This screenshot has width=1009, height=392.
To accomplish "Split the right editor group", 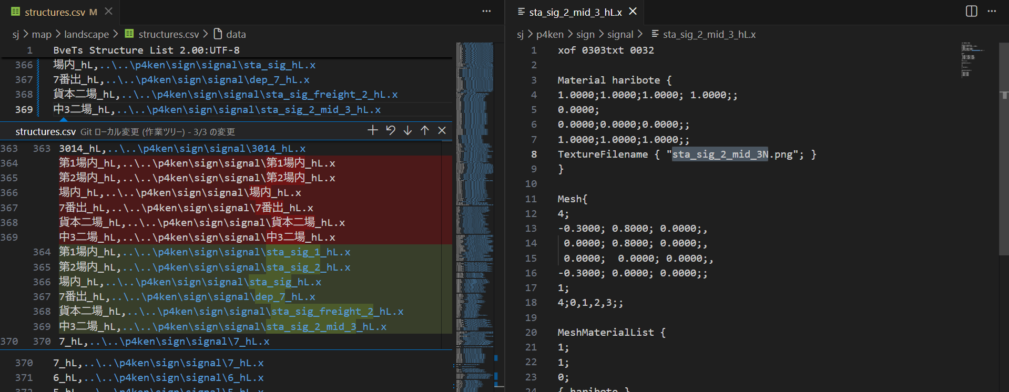I will [971, 12].
